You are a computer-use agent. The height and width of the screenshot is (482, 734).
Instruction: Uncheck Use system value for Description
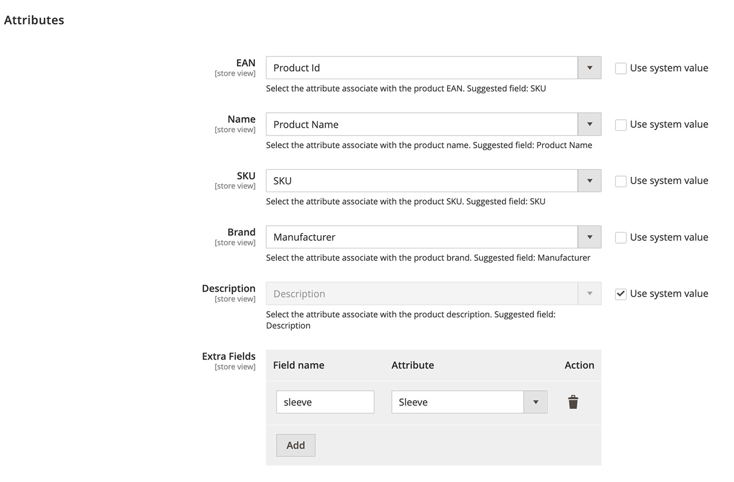point(621,294)
